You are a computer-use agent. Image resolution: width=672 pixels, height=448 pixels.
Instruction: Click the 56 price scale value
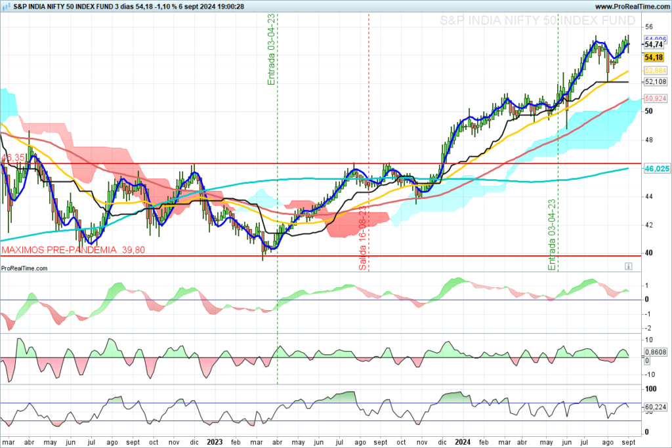click(x=649, y=26)
